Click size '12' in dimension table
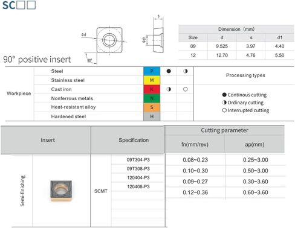Image resolution: width=295 pixels, height=228 pixels. [193, 55]
